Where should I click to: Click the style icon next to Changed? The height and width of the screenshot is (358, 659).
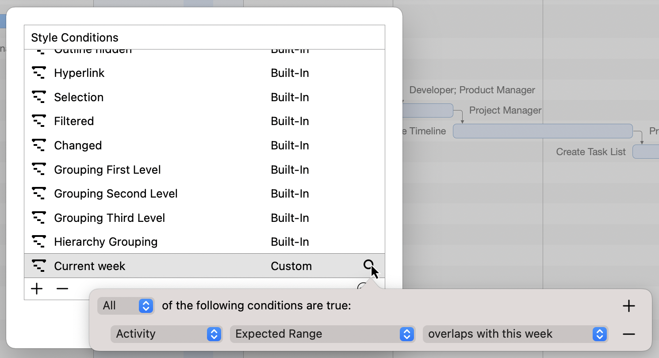pyautogui.click(x=39, y=145)
